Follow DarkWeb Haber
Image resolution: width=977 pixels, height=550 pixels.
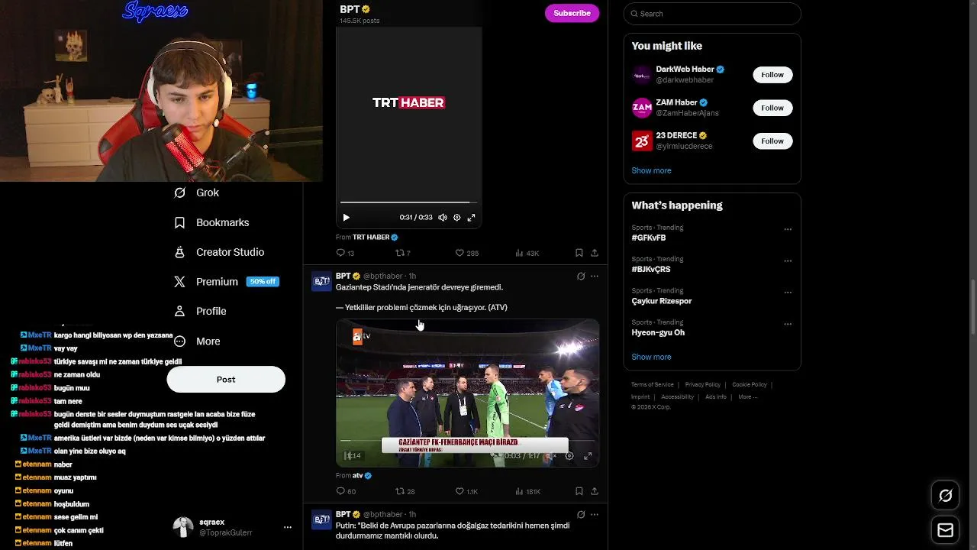click(772, 75)
